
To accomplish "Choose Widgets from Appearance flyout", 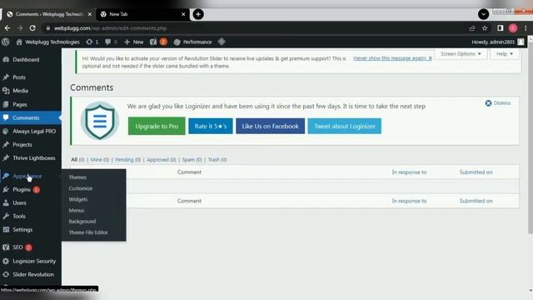I will pos(78,199).
